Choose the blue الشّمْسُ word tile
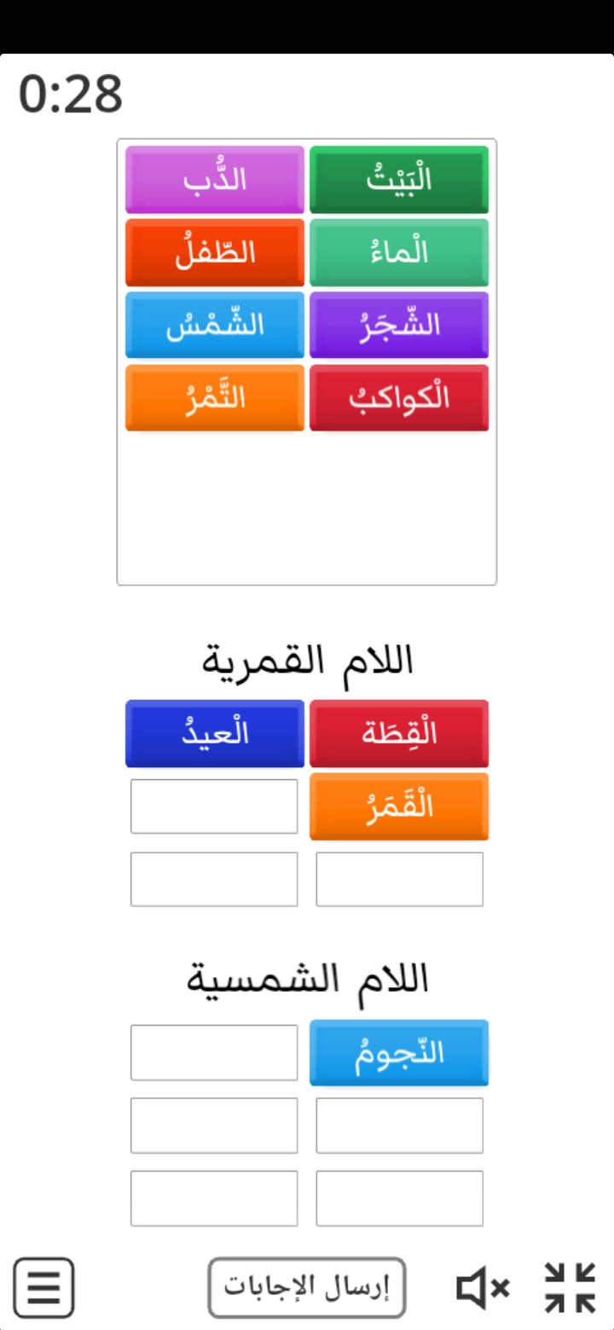Viewport: 614px width, 1330px height. point(215,326)
